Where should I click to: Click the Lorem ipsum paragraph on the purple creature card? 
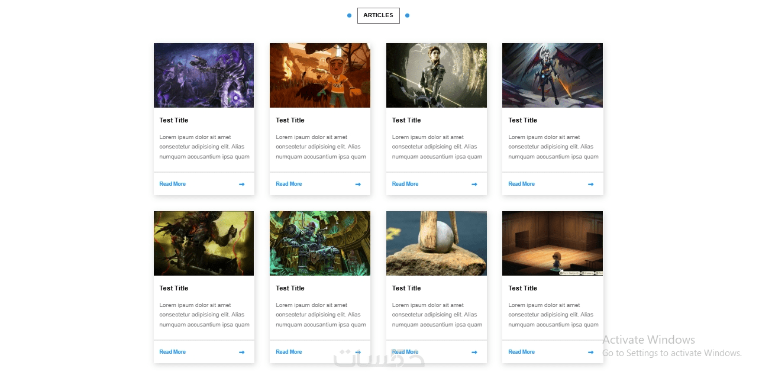tap(204, 147)
